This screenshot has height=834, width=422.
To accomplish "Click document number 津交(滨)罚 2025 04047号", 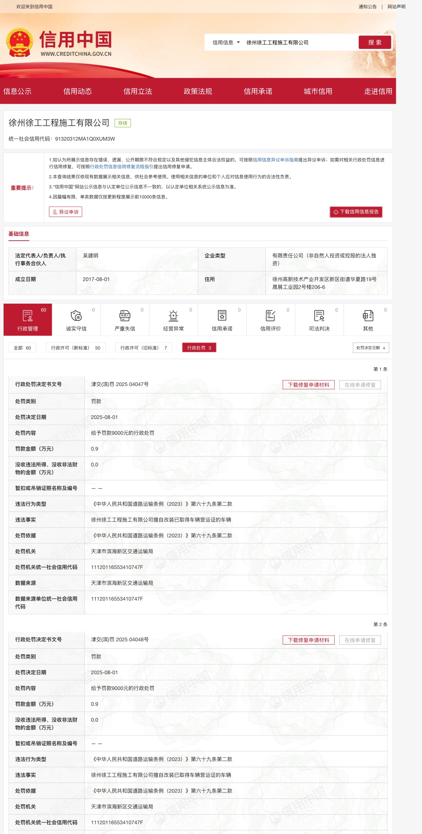I will [x=120, y=384].
